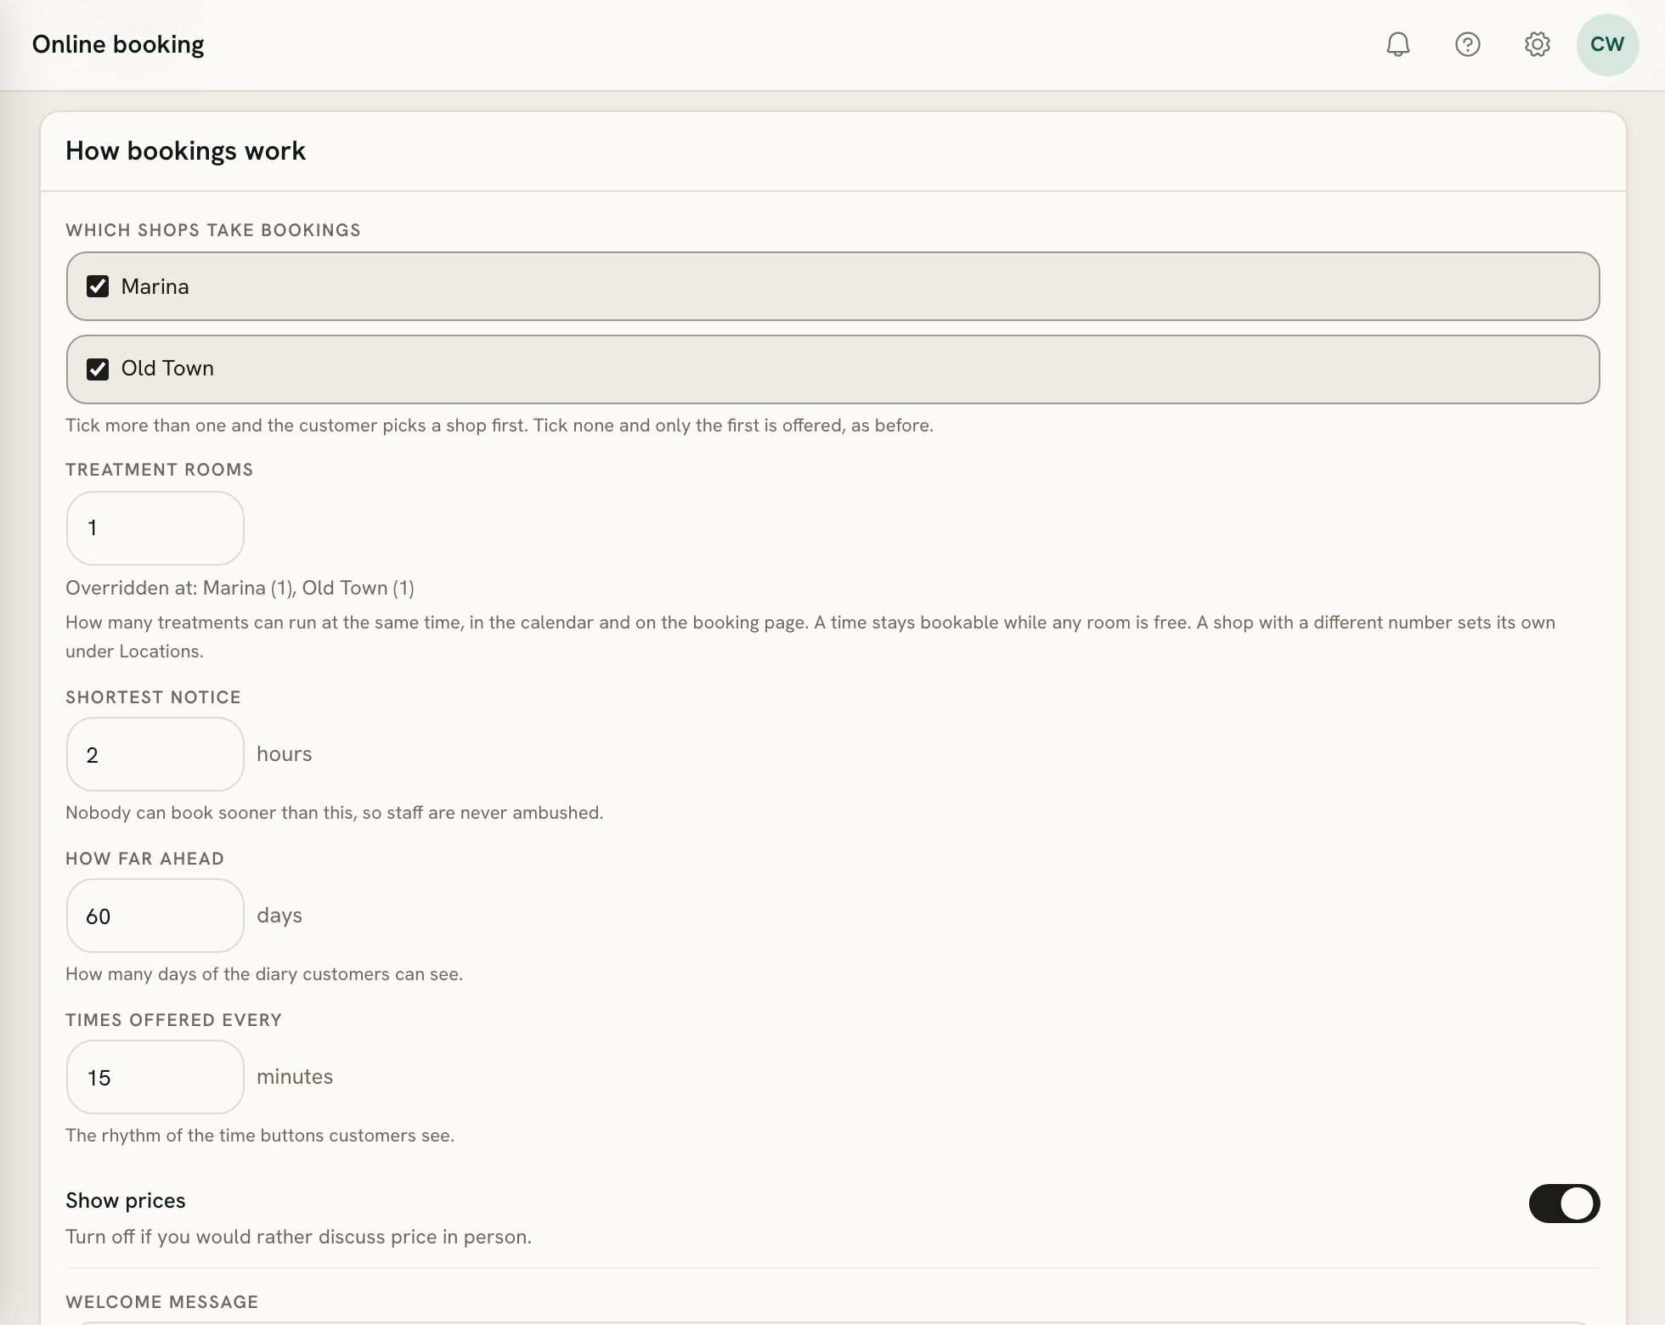Select "How many treatments can run" description
Viewport: 1665px width, 1325px height.
click(810, 637)
